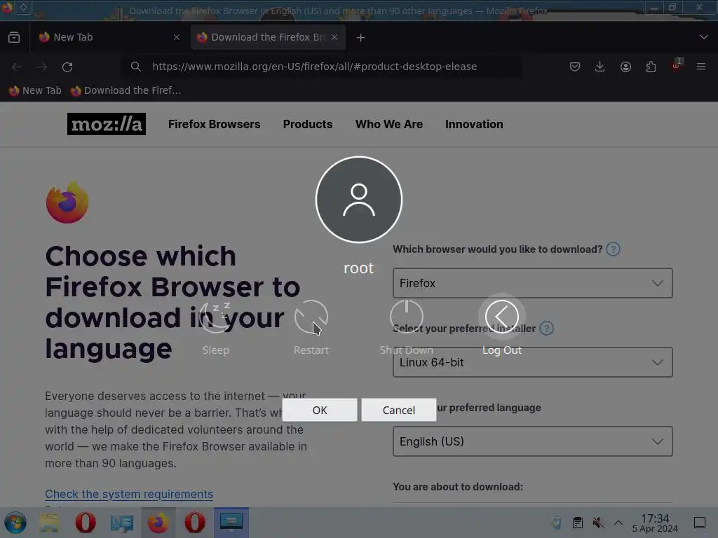Image resolution: width=718 pixels, height=538 pixels.
Task: Close the New Tab tab
Action: point(177,37)
